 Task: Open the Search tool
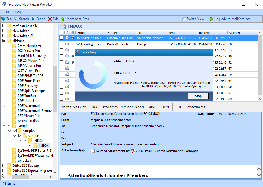point(21,19)
